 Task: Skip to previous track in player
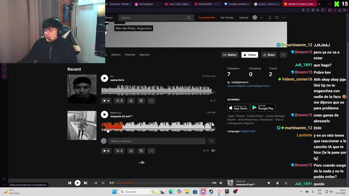coord(70,183)
